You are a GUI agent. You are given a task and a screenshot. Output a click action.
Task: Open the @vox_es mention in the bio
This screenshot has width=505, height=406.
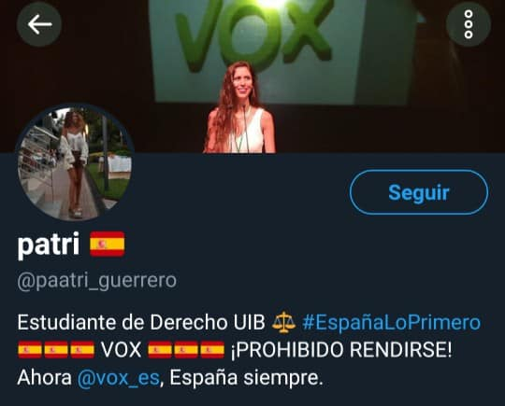click(x=118, y=377)
